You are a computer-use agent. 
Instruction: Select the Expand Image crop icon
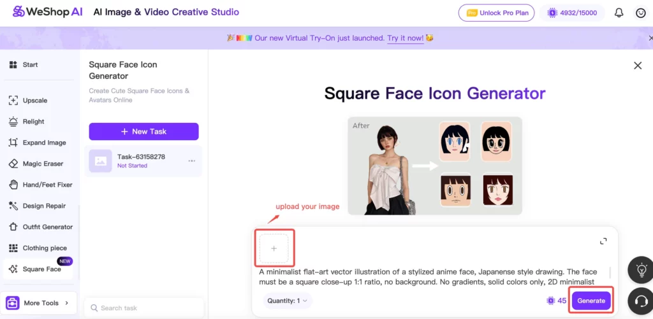pos(13,143)
